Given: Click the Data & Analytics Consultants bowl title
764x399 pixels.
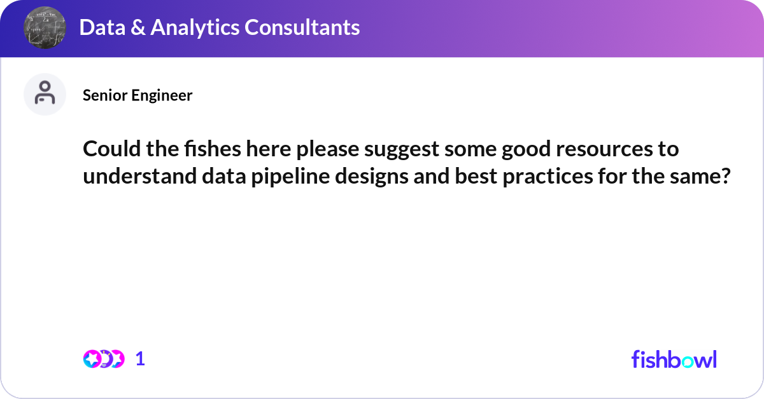Looking at the screenshot, I should (x=219, y=27).
